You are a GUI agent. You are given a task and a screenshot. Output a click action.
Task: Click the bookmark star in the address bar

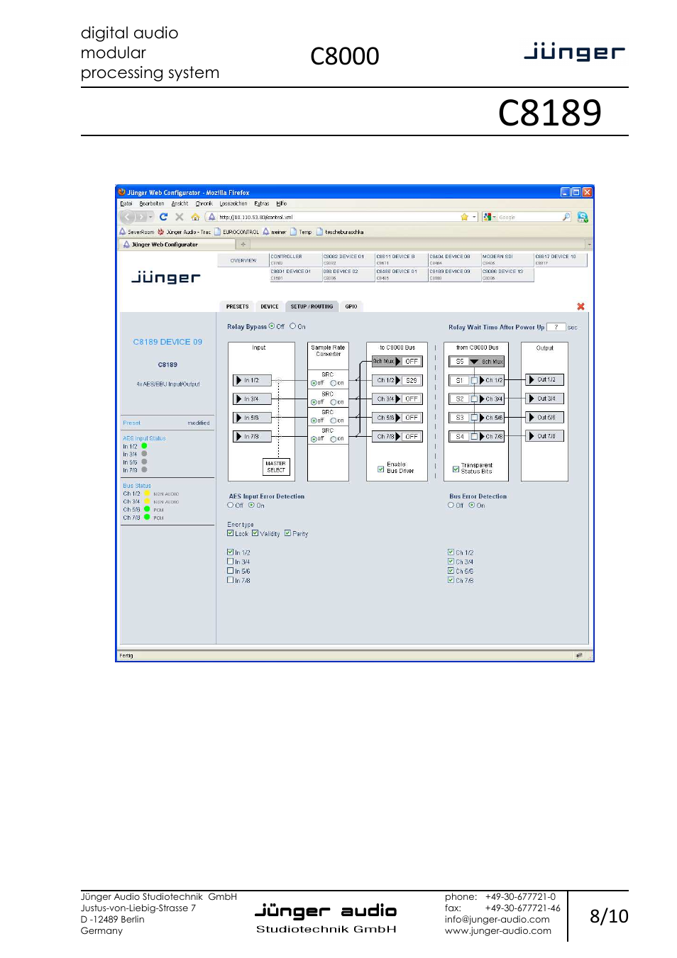click(x=464, y=217)
